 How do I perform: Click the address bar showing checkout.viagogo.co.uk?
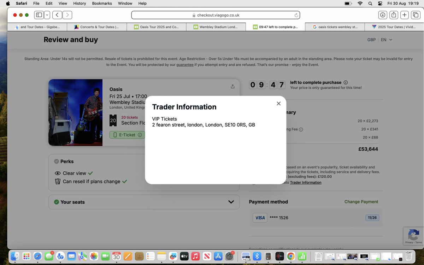pos(216,15)
